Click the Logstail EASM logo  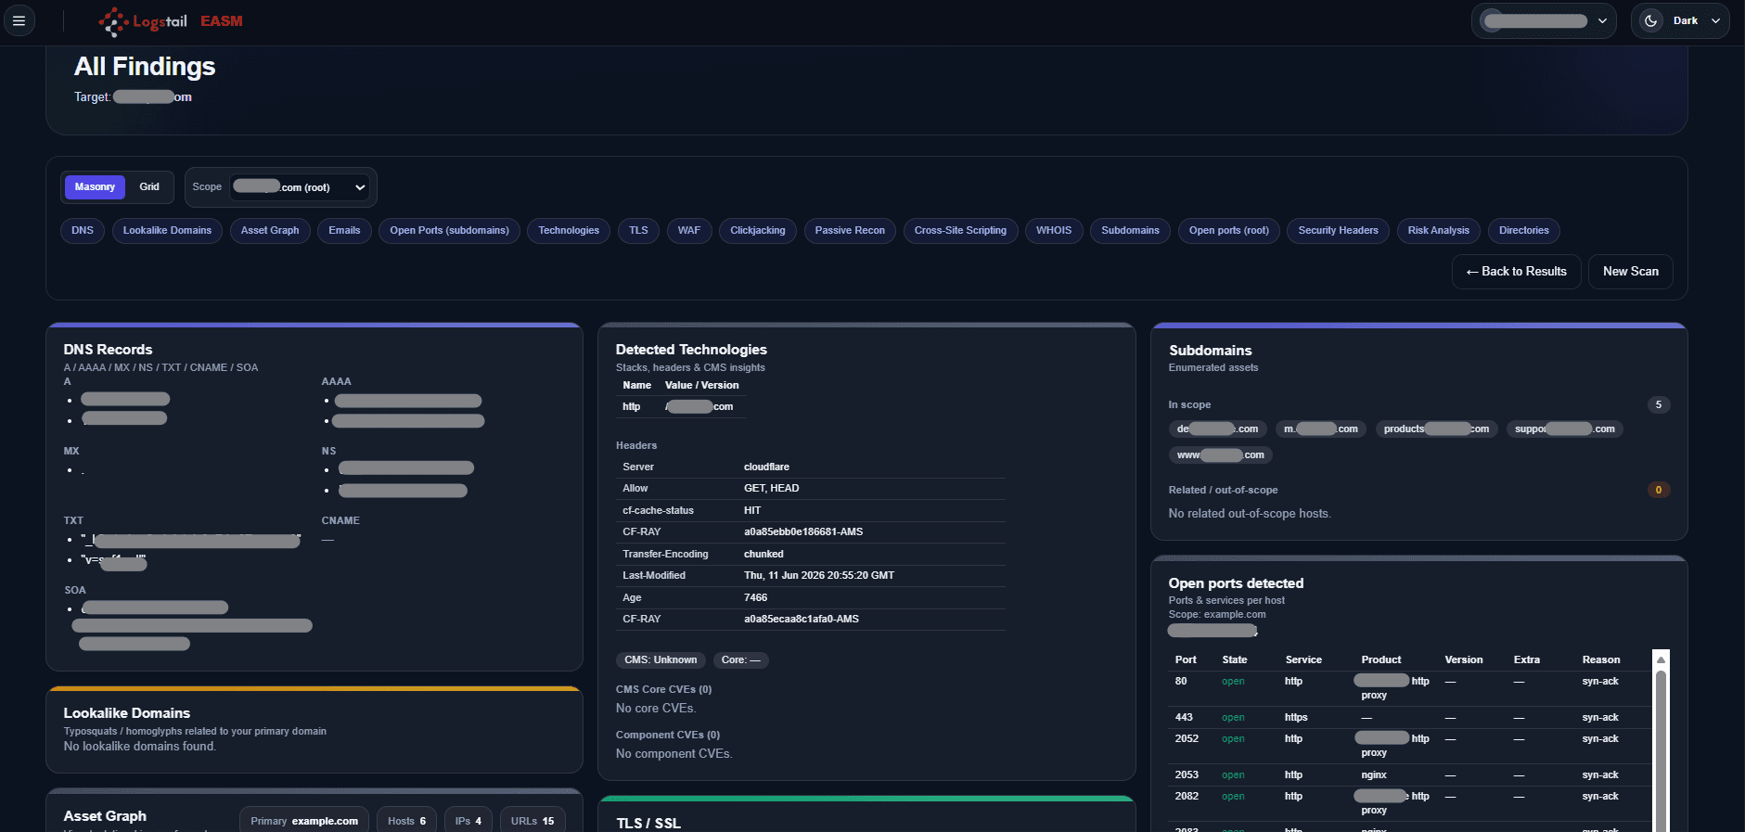171,21
